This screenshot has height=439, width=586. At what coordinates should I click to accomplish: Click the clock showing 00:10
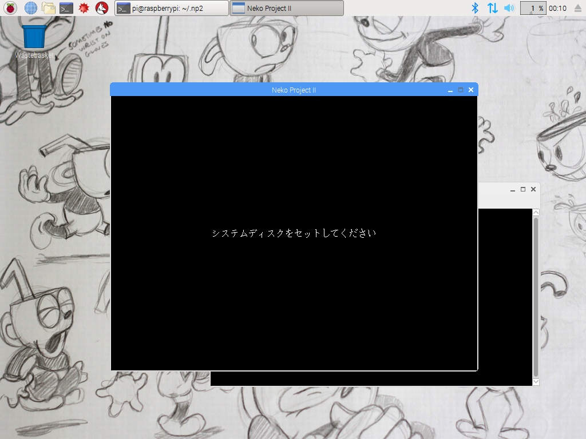click(557, 8)
